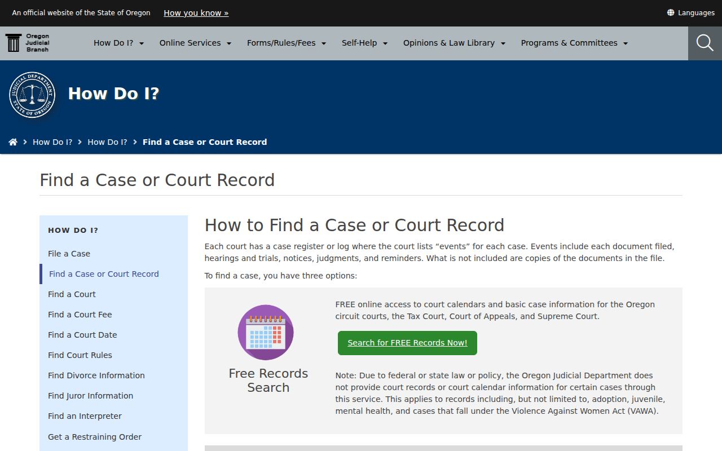Screen dimensions: 722x451
Task: Expand Programs & Committees menu
Action: pyautogui.click(x=575, y=43)
